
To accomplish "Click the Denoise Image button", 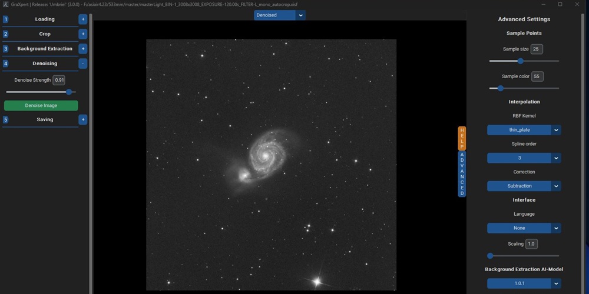I will 41,106.
